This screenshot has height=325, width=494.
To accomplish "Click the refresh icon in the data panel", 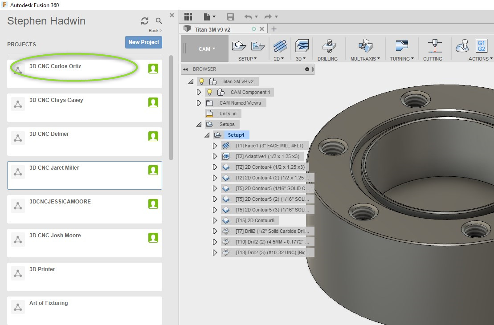I will (x=145, y=21).
